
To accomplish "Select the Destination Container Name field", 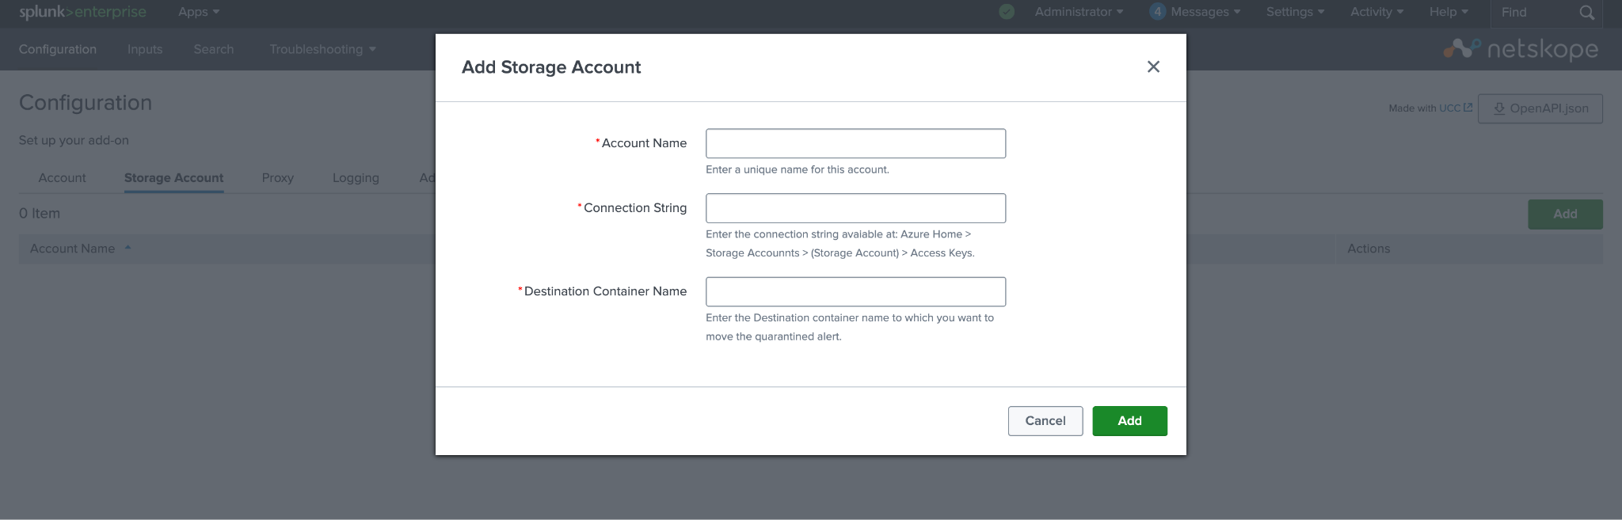I will [855, 291].
